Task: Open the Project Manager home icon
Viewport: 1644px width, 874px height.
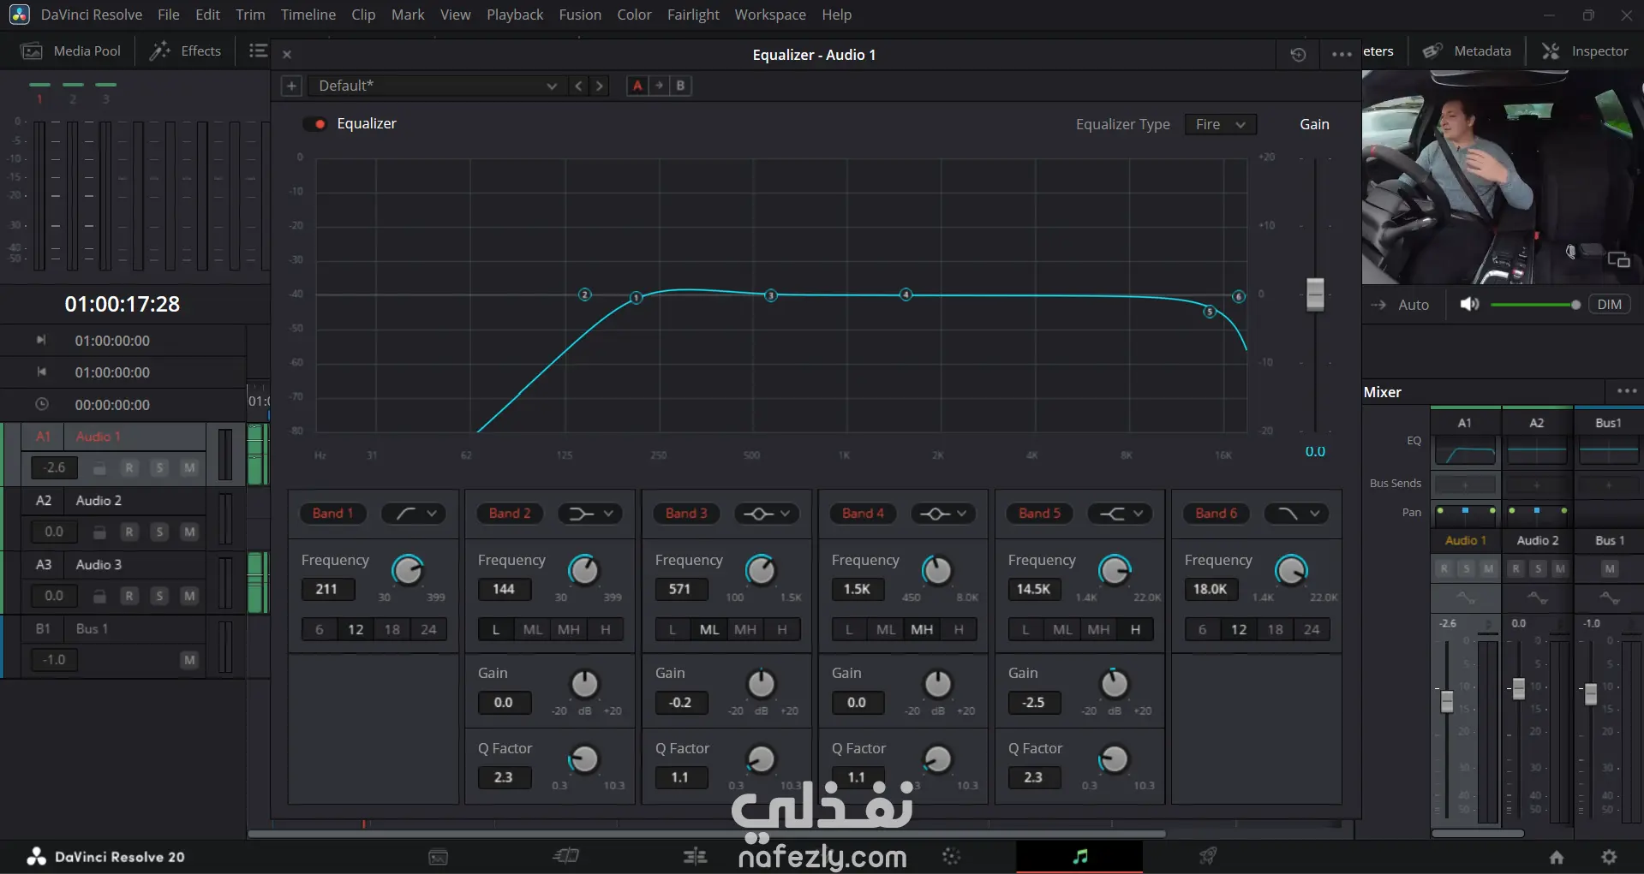Action: [x=1557, y=857]
